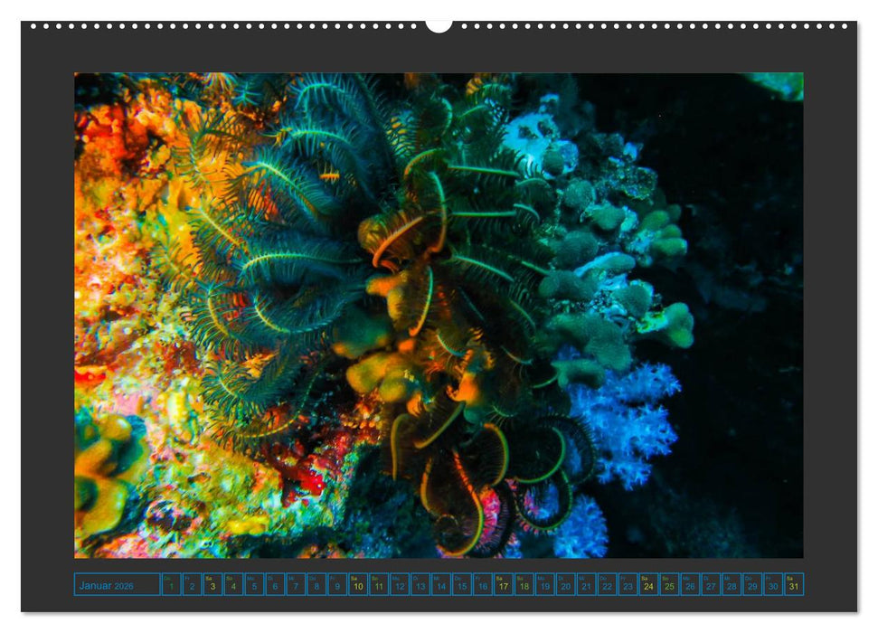Select Saturday the 3rd day cell
Screen dimensions: 878x633
coord(212,585)
